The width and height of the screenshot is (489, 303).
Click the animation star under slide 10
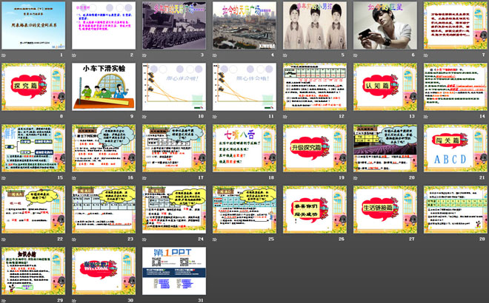144,117
